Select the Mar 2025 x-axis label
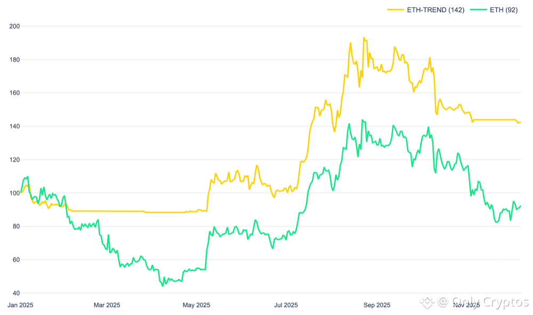Screen dimensions: 533x315 point(107,305)
